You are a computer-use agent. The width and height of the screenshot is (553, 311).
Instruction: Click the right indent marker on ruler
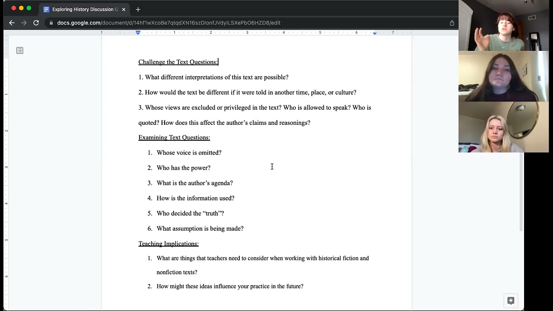[x=375, y=33]
